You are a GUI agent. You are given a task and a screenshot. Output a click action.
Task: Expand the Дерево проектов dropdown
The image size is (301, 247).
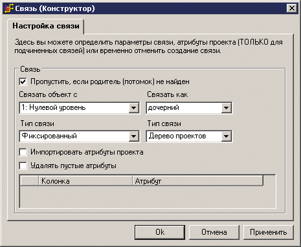point(226,136)
